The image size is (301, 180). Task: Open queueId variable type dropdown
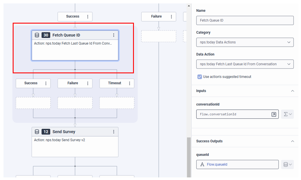point(287,164)
